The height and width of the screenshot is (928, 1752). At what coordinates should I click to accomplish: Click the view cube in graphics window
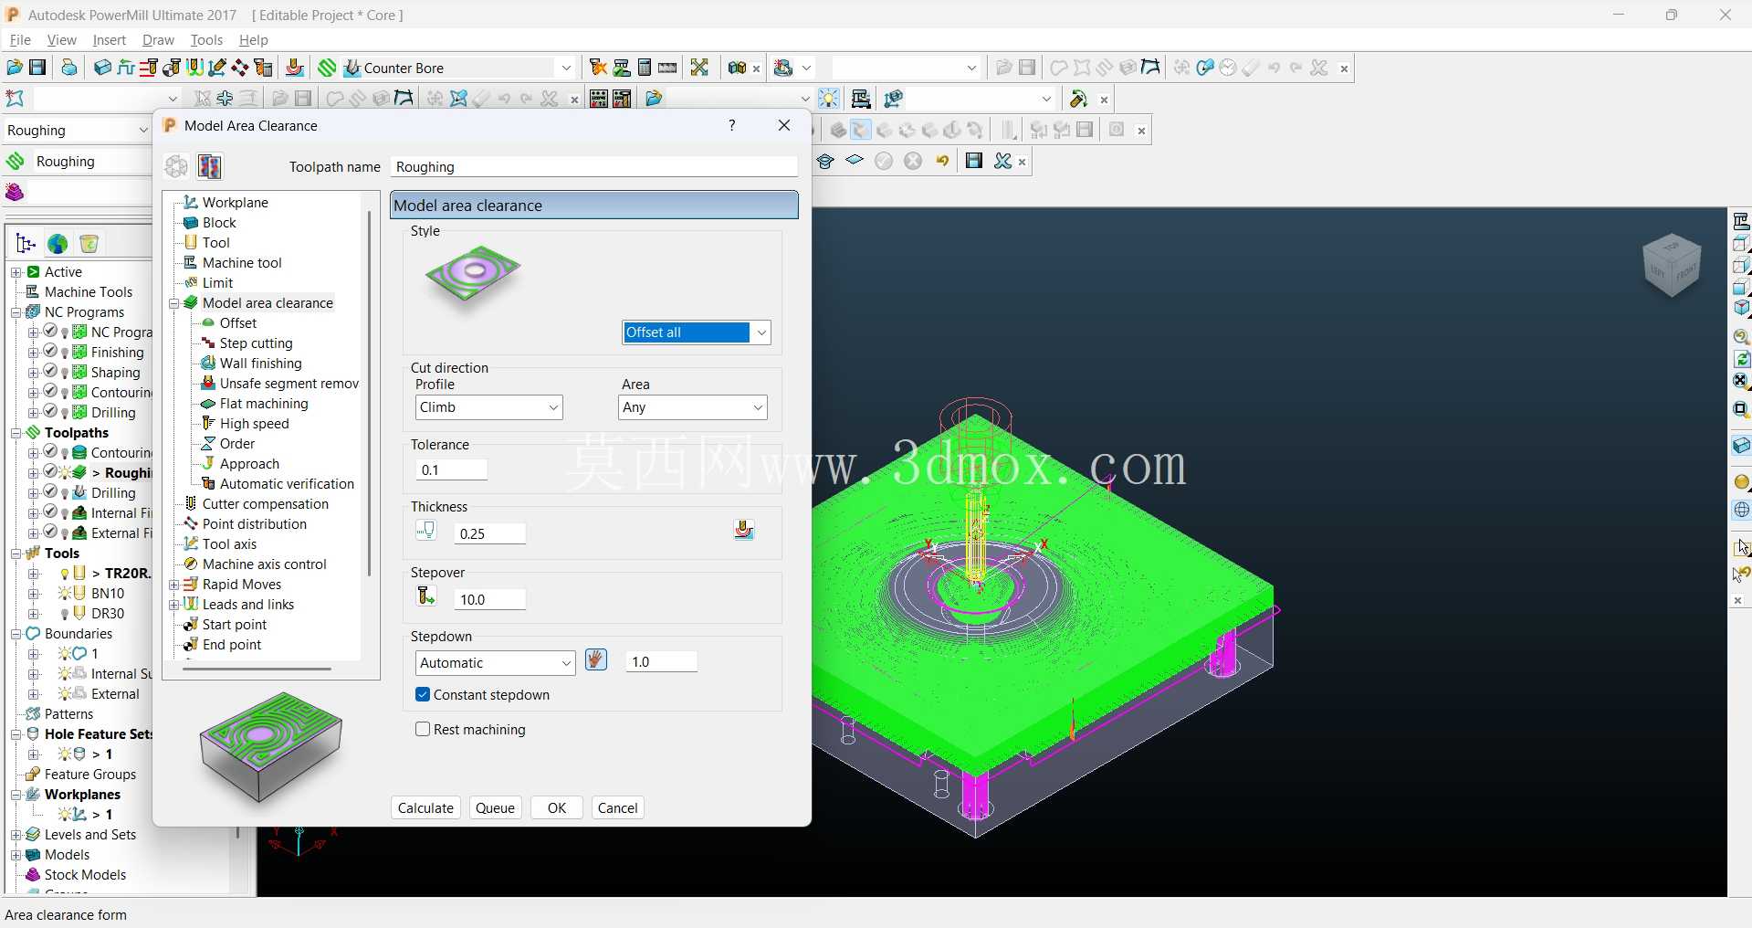click(x=1672, y=265)
